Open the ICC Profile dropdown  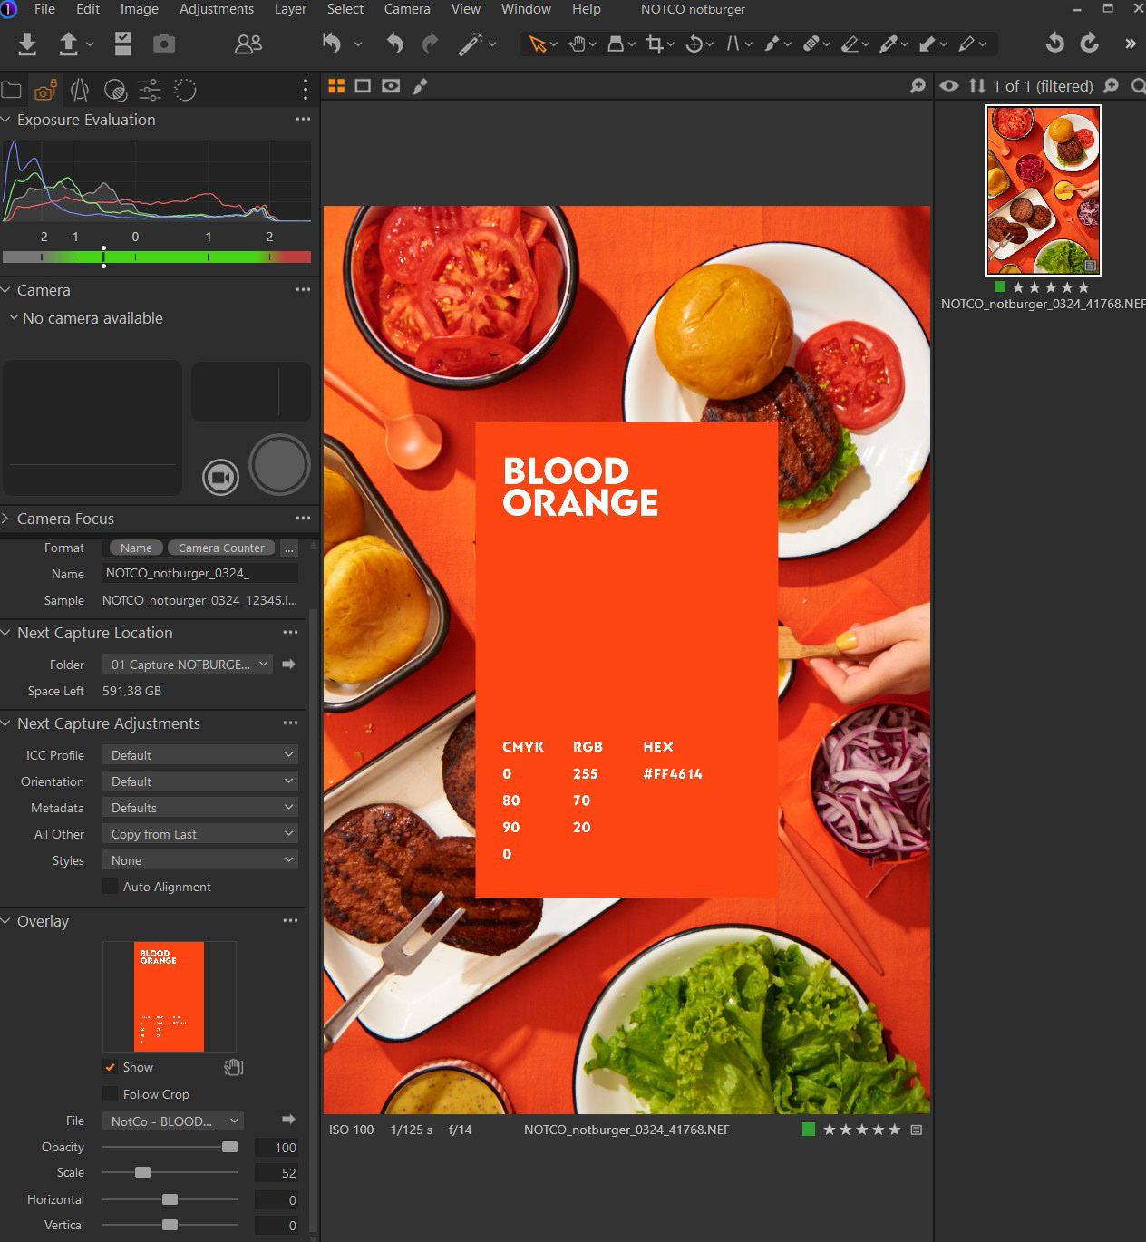200,755
